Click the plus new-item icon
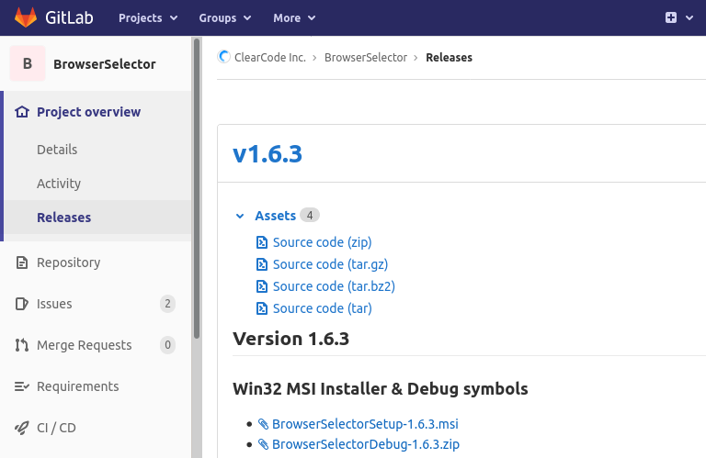 [x=671, y=17]
